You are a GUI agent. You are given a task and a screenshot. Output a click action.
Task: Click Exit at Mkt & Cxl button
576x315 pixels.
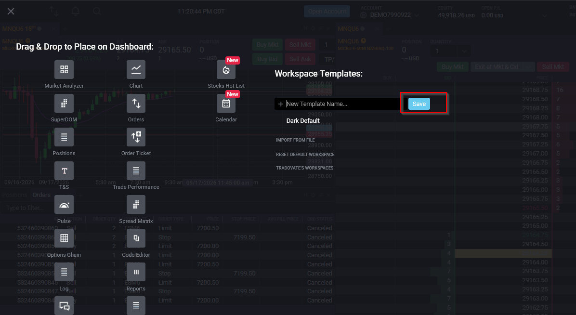[x=496, y=66]
